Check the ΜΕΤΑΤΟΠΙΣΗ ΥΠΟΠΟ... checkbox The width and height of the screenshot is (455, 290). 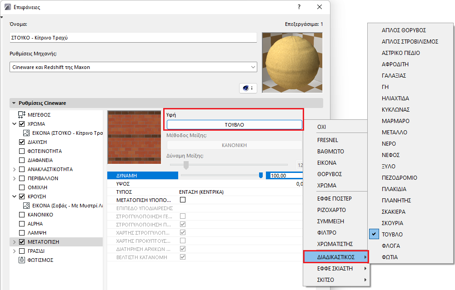(183, 200)
